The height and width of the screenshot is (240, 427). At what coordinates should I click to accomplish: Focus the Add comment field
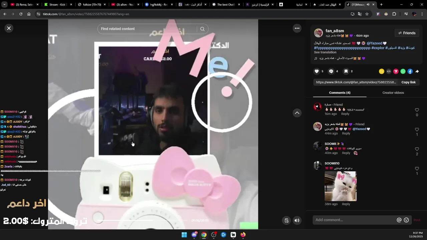355,220
